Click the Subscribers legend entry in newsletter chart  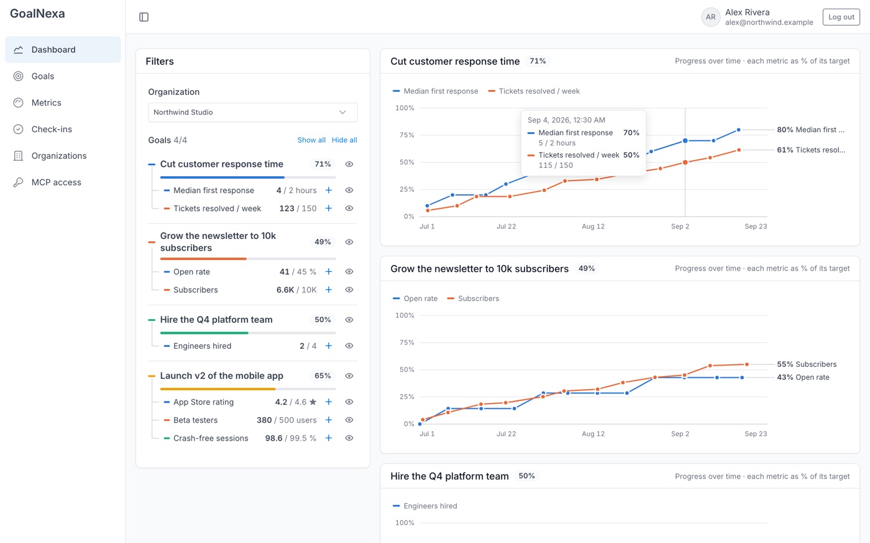click(x=473, y=298)
